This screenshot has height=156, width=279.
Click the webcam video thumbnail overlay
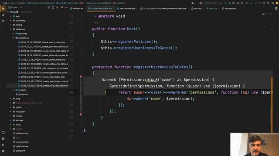click(x=255, y=144)
